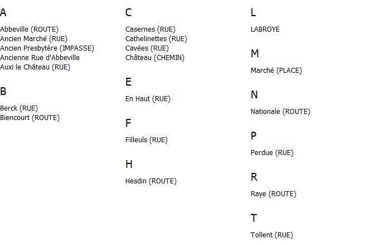Viewport: 376px width, 244px height.
Task: Select Ancien Marché (RUE)
Action: click(x=34, y=39)
